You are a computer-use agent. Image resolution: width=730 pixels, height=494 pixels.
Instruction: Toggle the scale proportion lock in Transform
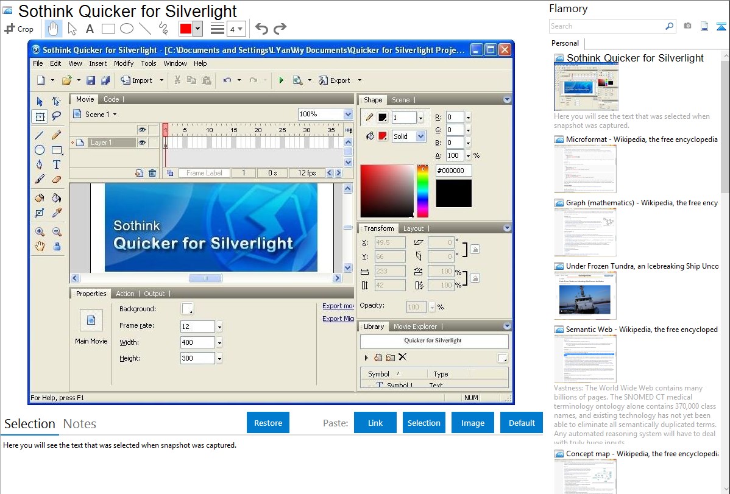coord(475,278)
